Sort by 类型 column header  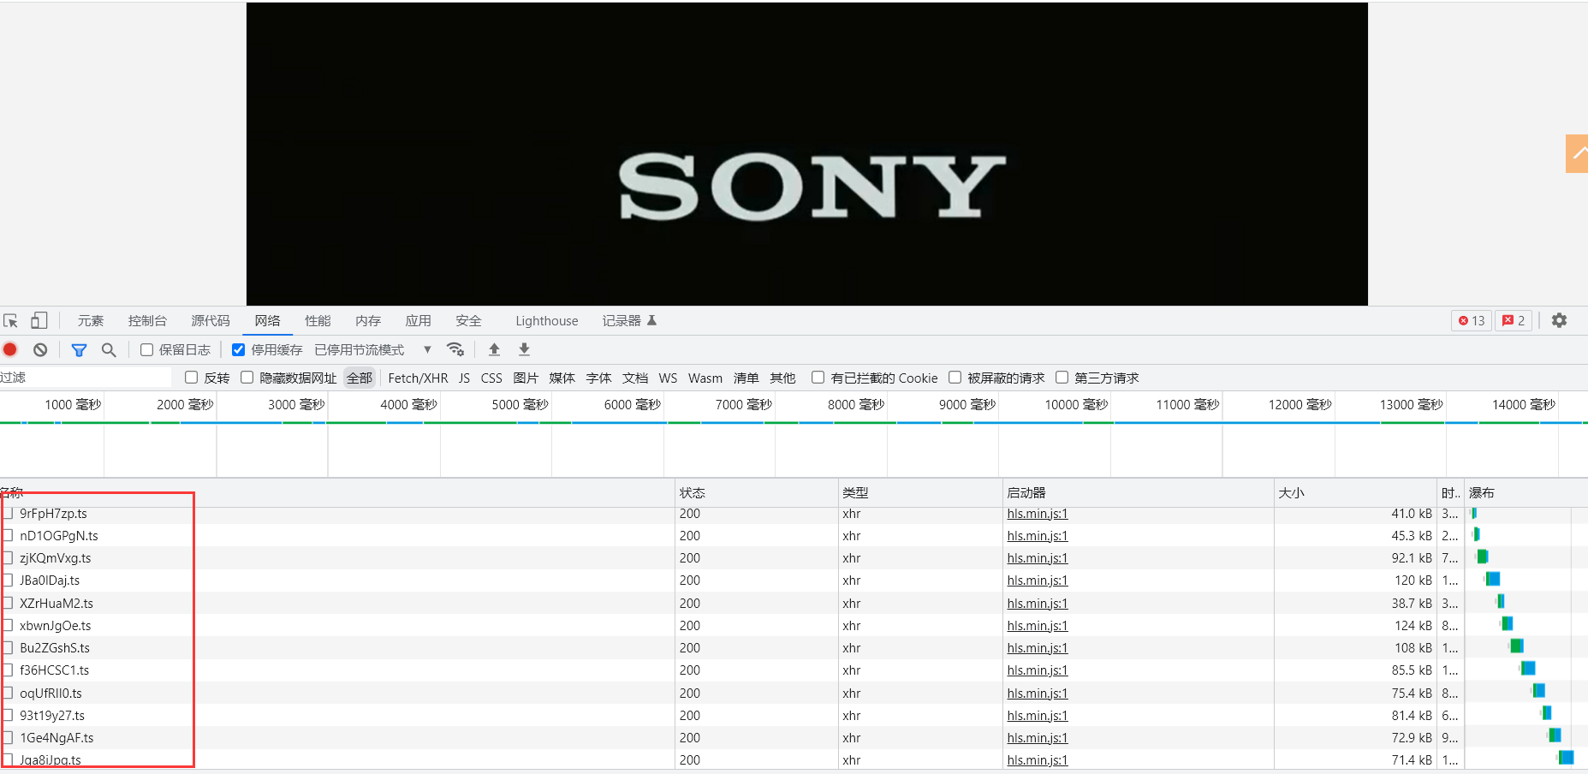(919, 492)
